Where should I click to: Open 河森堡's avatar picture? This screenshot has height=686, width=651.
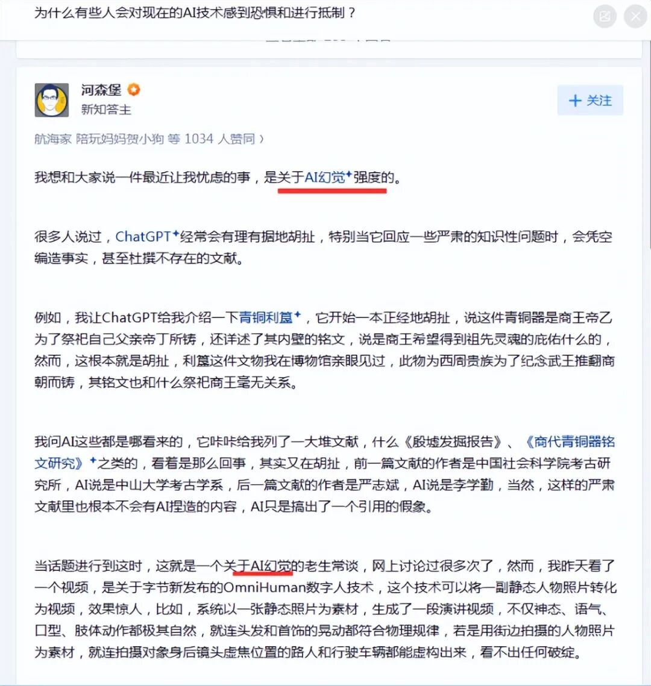tap(52, 100)
